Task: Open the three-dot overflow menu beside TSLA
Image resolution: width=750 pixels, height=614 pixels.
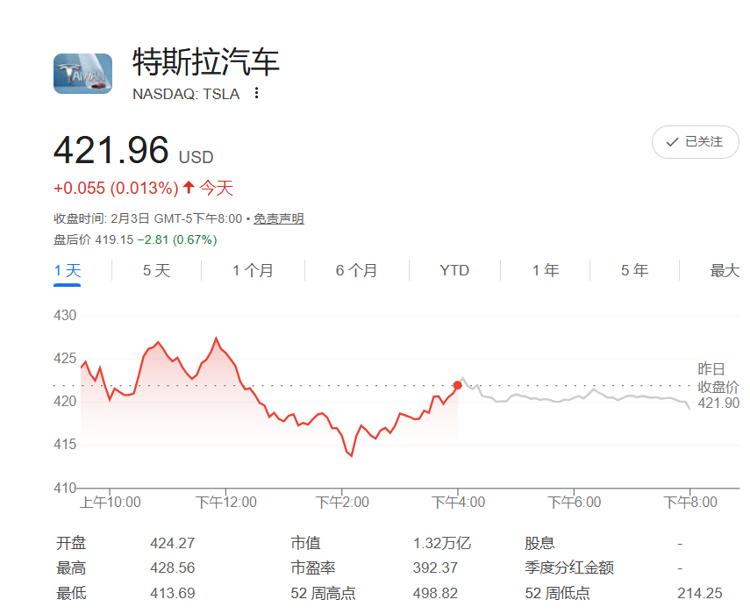Action: tap(256, 93)
